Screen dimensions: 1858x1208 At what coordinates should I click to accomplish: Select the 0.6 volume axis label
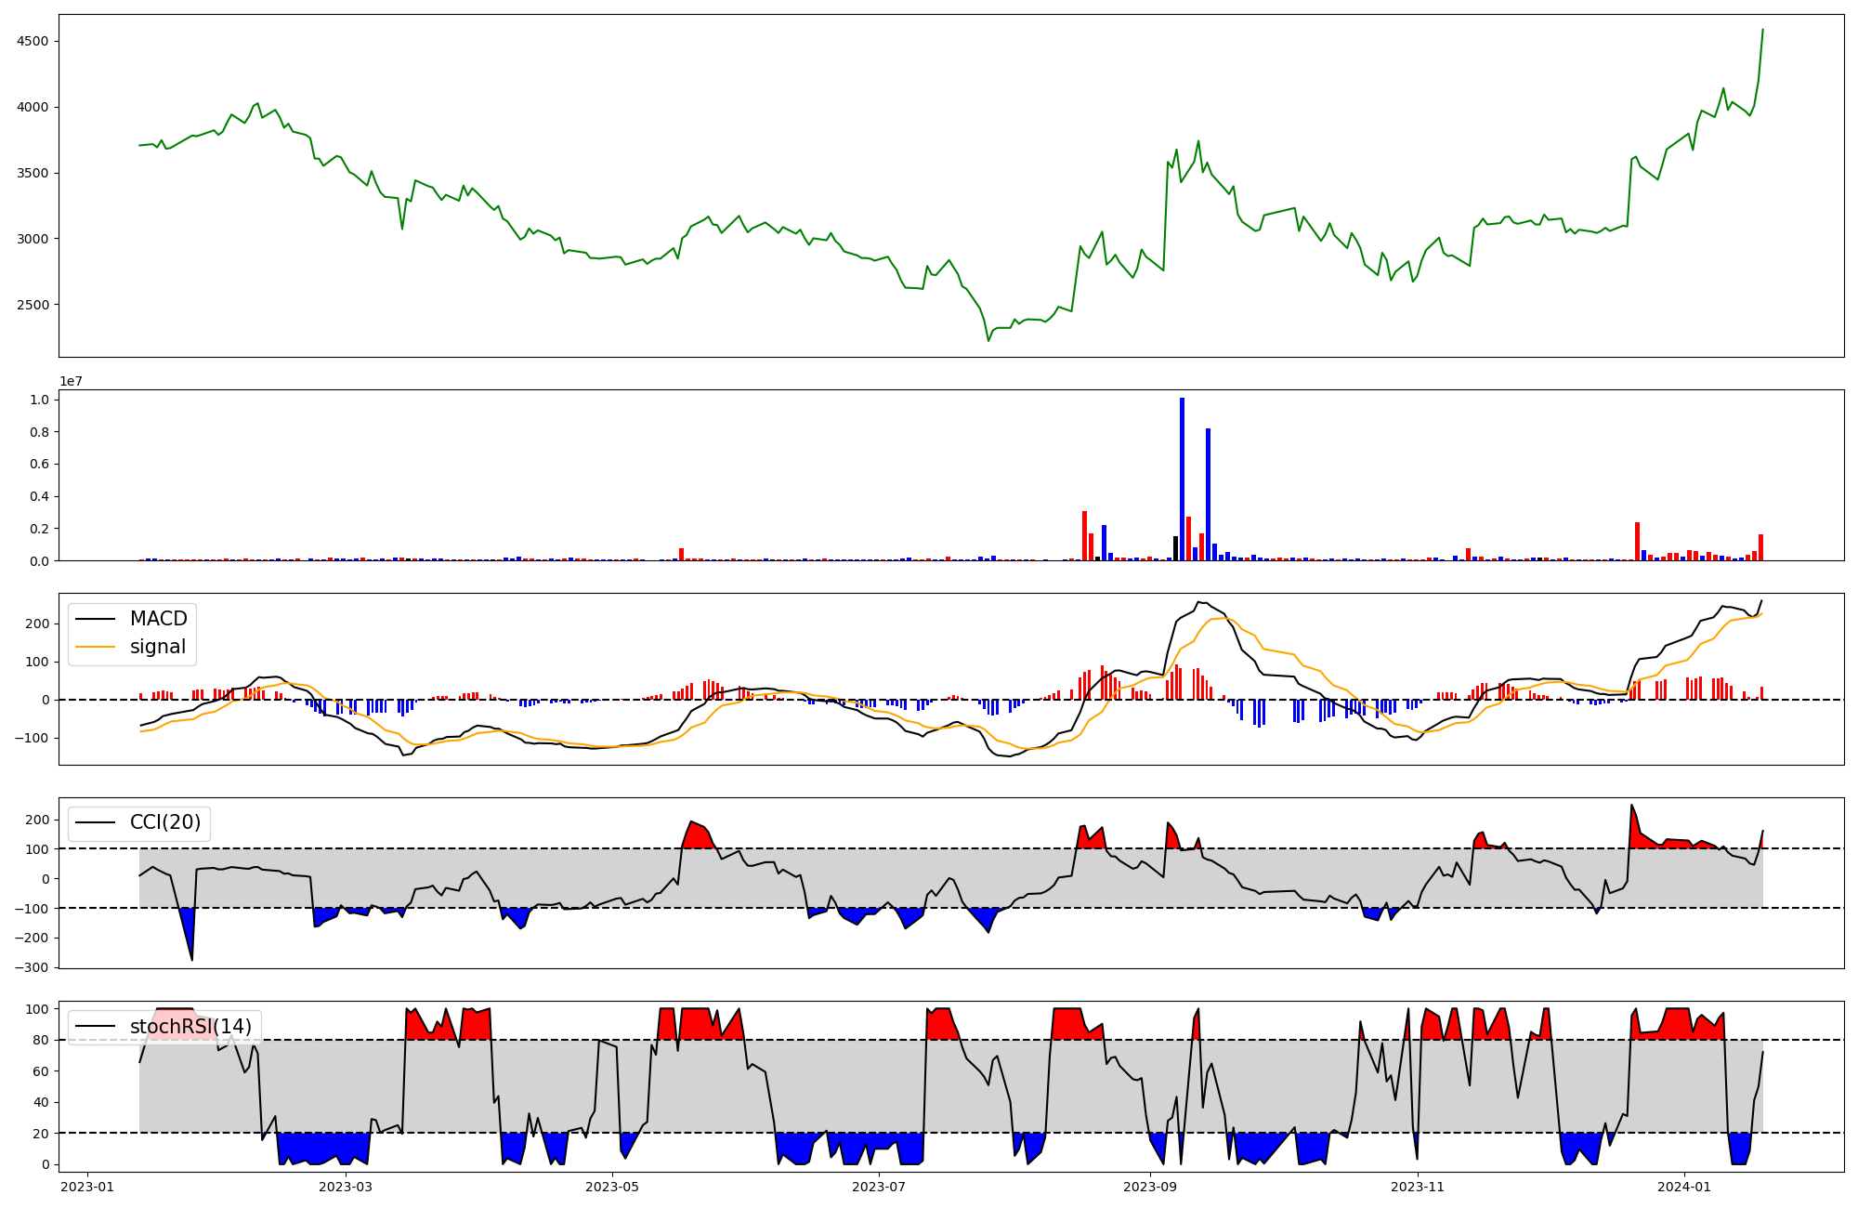39,465
